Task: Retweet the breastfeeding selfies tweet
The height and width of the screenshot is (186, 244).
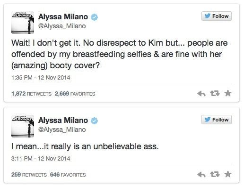Action: [x=215, y=94]
